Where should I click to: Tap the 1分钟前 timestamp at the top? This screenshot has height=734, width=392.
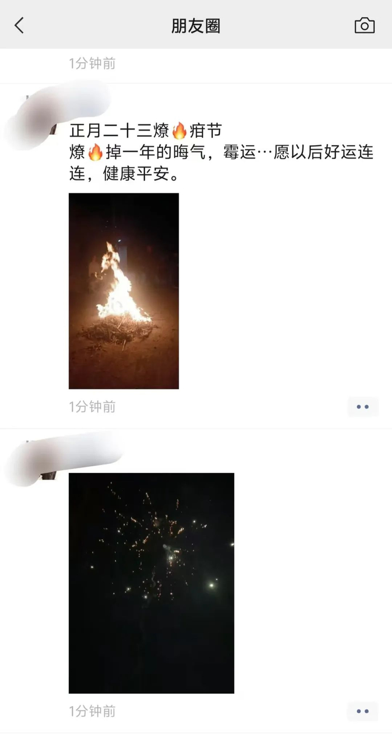[92, 64]
